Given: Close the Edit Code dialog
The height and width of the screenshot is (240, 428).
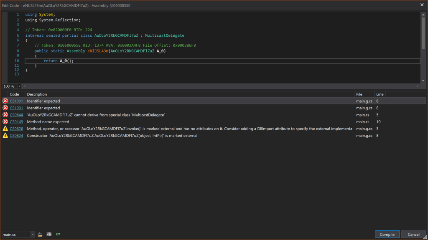Looking at the screenshot, I should point(422,5).
